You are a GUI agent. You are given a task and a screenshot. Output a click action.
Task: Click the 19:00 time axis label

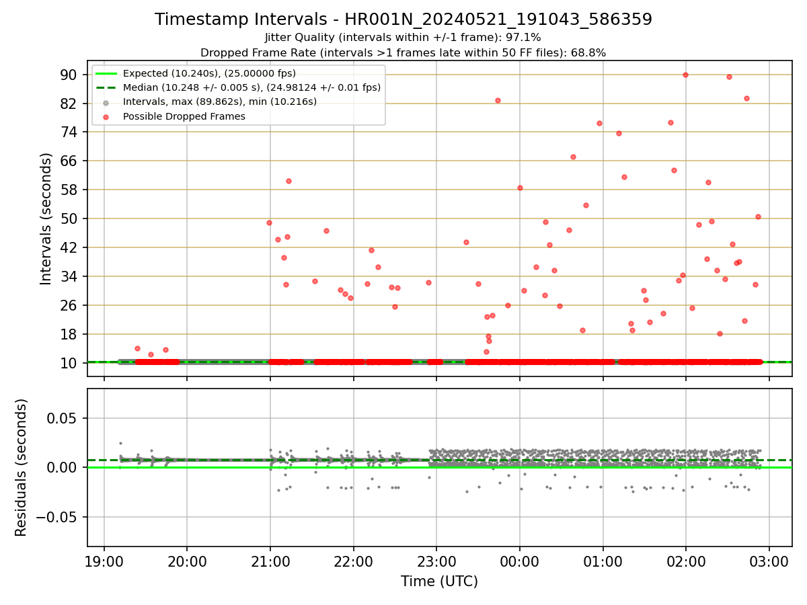(104, 562)
